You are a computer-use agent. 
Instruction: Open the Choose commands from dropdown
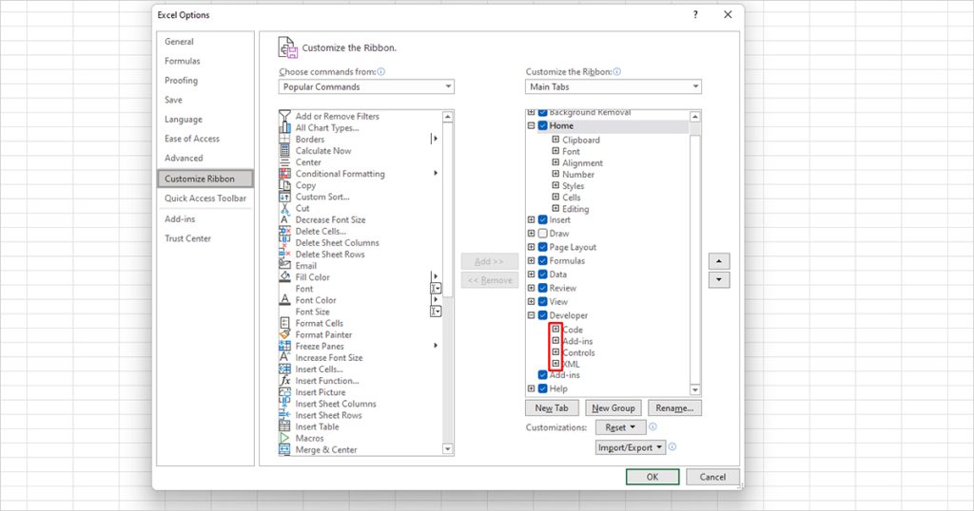[366, 86]
